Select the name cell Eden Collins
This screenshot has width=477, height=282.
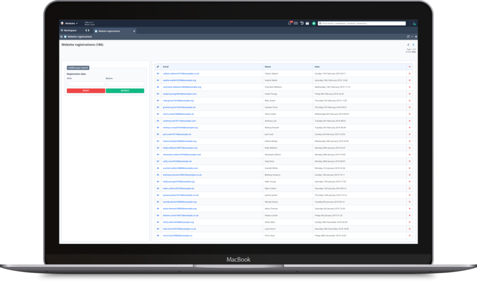pos(270,188)
